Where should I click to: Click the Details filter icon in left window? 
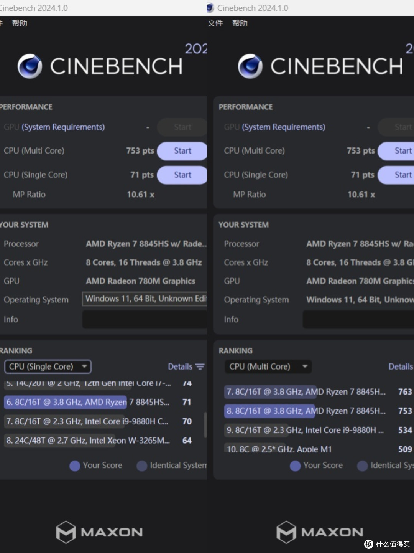[x=200, y=367]
